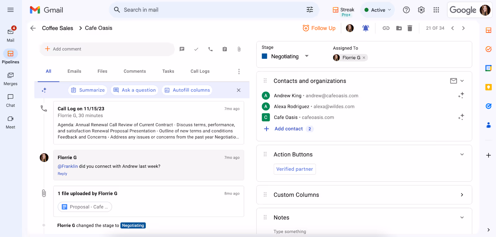The height and width of the screenshot is (237, 496).
Task: Click the Search in mail field
Action: pyautogui.click(x=214, y=10)
